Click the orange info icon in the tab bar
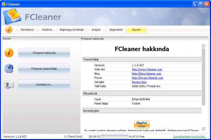Image resolution: width=211 pixels, height=140 pixels. pos(9,29)
